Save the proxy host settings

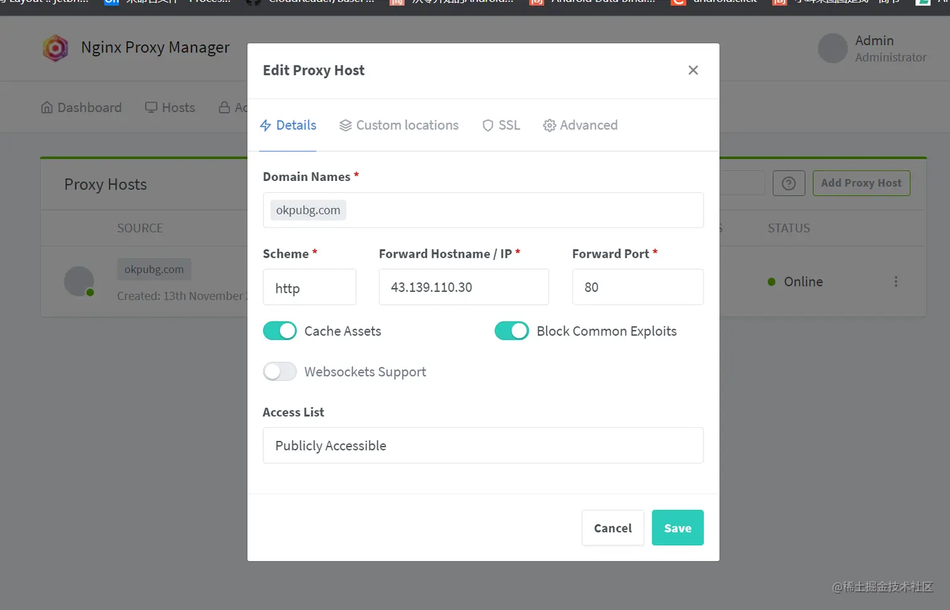click(x=677, y=528)
